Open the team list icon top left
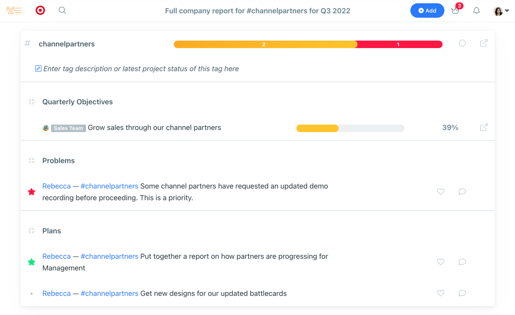 pos(14,10)
